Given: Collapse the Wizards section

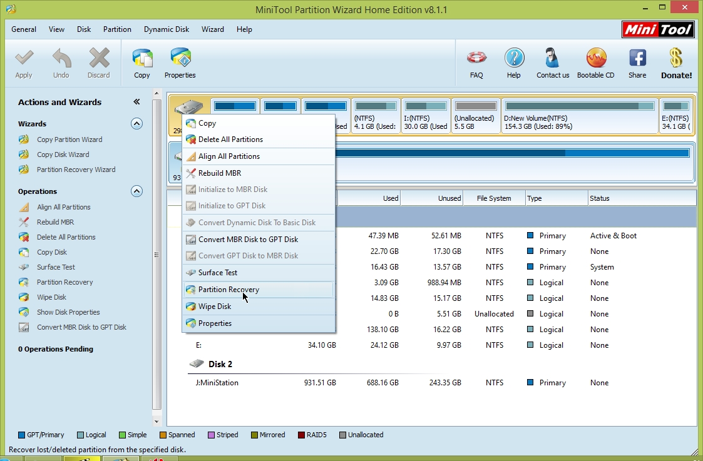Looking at the screenshot, I should 136,124.
